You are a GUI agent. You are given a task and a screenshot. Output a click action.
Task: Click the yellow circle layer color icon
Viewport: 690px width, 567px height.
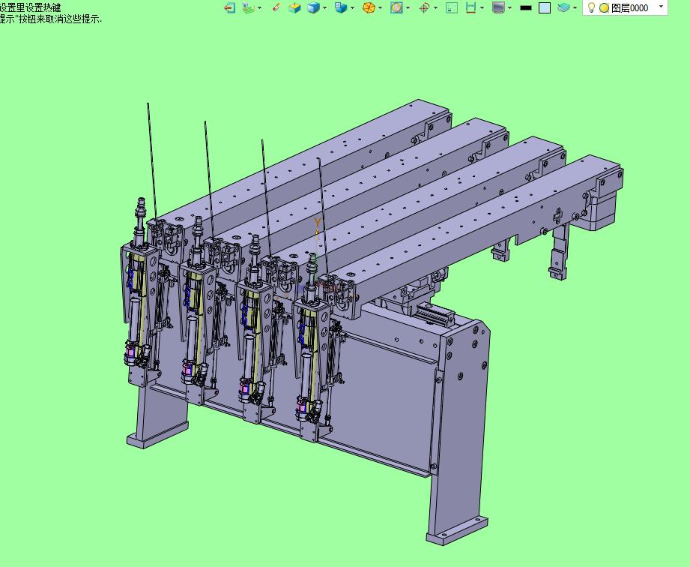pos(604,8)
